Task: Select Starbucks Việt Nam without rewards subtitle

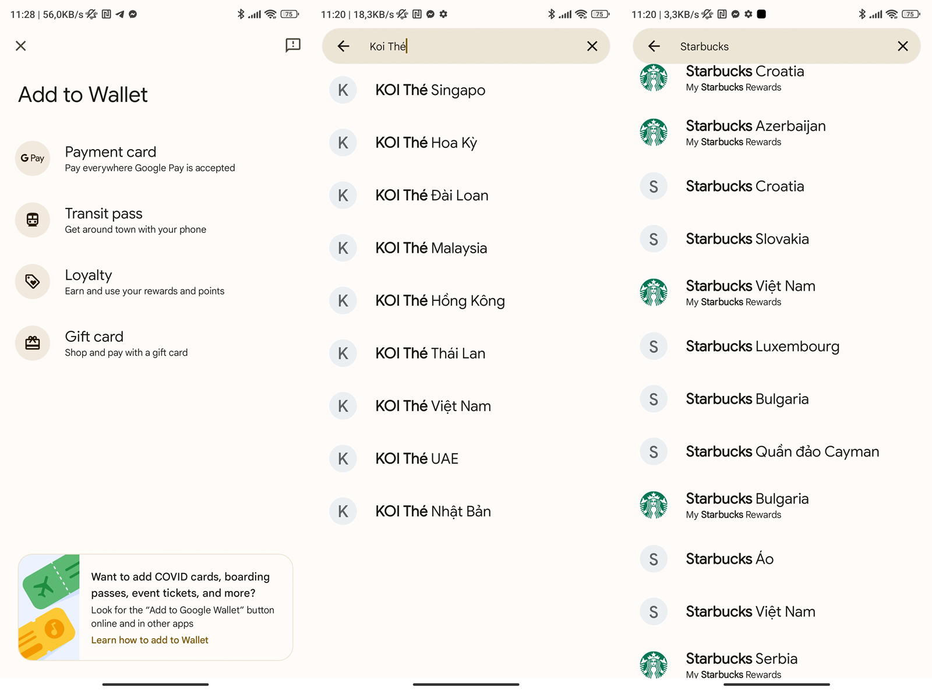Action: click(x=776, y=612)
